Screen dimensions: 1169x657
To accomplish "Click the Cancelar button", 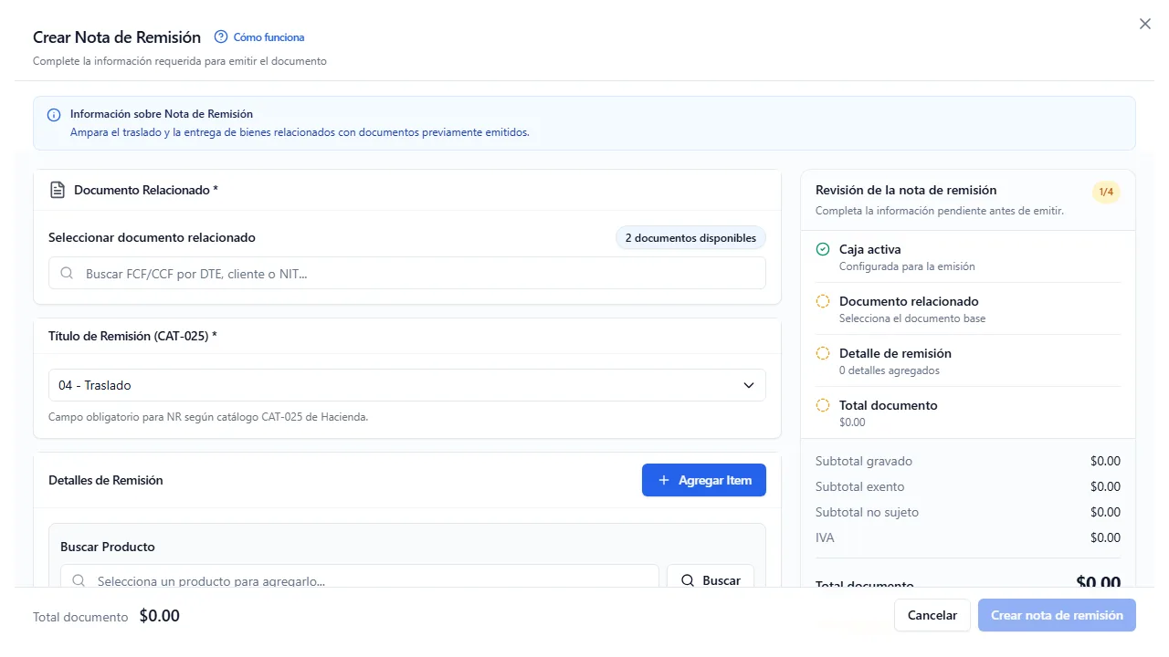I will (932, 615).
